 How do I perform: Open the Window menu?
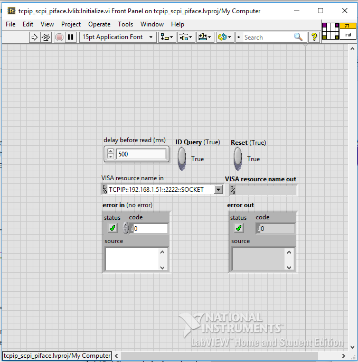[x=152, y=24]
